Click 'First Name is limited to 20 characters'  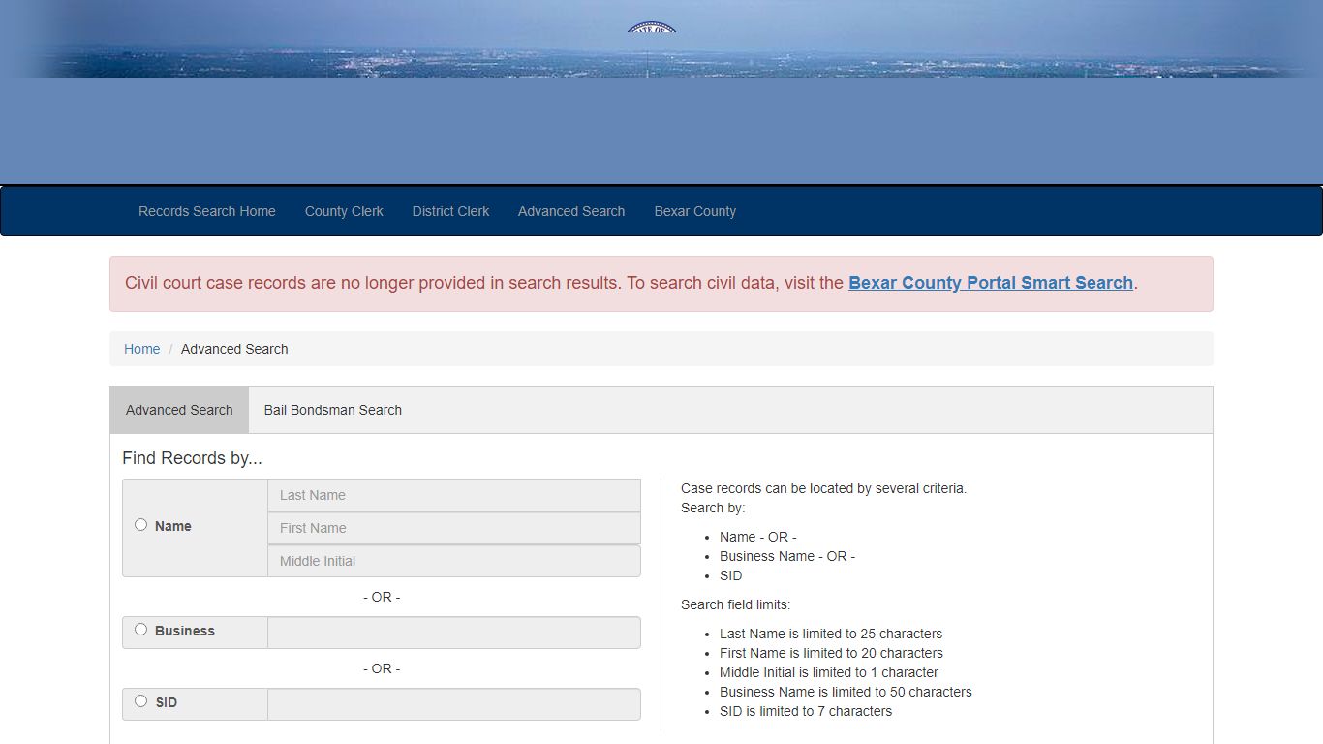click(x=831, y=653)
